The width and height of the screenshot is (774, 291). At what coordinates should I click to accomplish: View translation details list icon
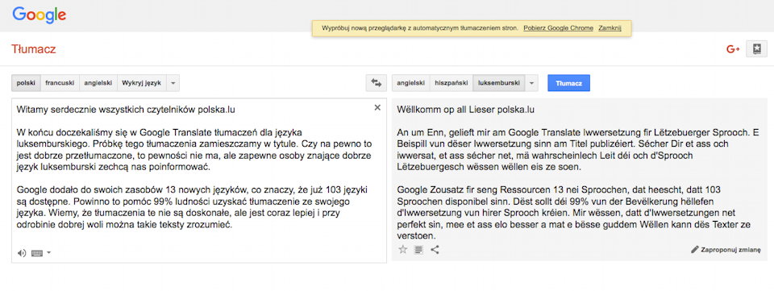pos(418,250)
